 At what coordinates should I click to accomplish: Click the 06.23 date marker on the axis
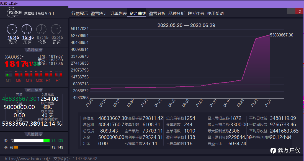[254, 103]
